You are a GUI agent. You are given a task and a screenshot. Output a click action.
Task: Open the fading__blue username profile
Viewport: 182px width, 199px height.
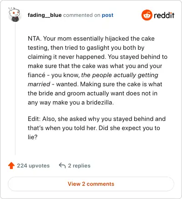(45, 15)
